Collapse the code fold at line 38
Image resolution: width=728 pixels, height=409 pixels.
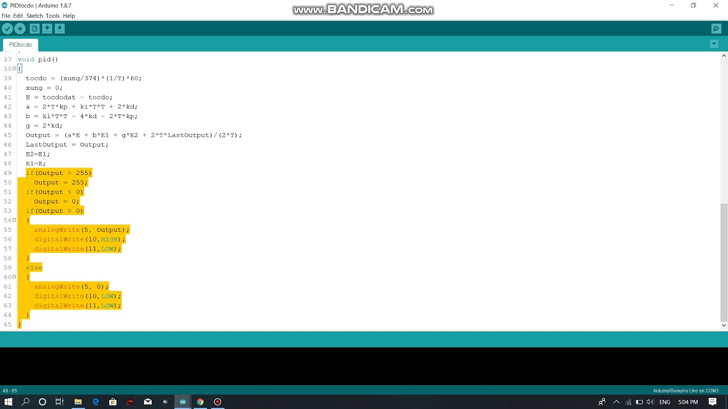coord(14,69)
